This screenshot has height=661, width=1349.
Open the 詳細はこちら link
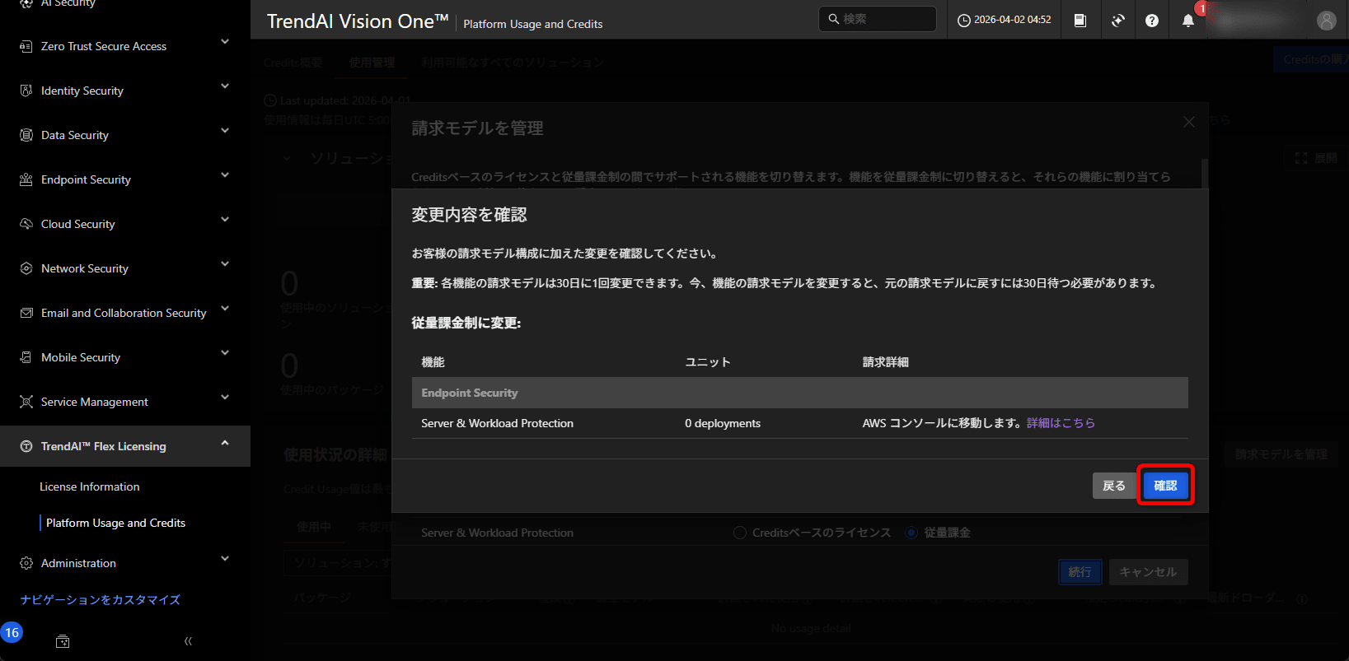click(x=1061, y=423)
